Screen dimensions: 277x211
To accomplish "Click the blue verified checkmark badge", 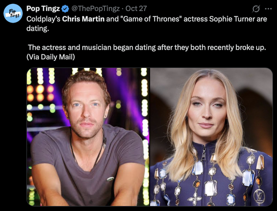I will pos(65,9).
